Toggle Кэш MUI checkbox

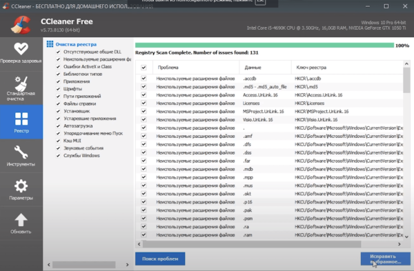coord(58,141)
